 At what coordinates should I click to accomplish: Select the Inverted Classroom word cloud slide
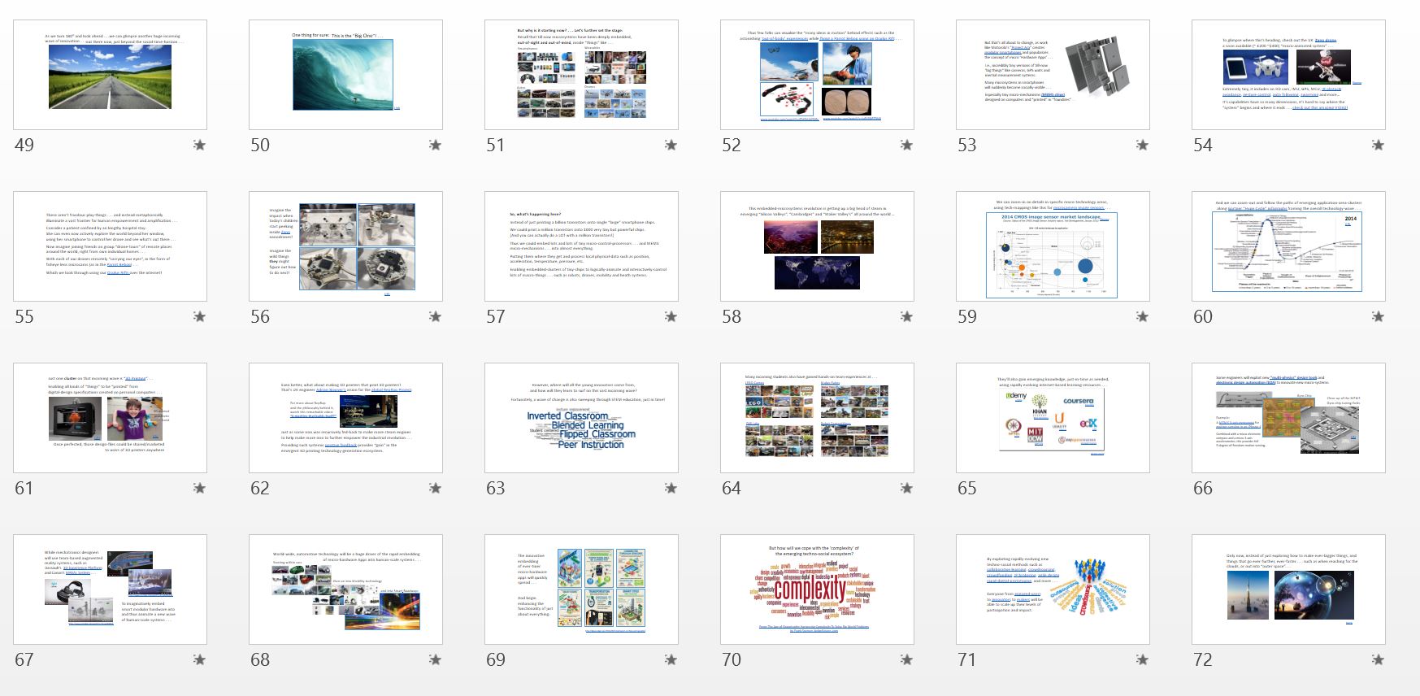pos(581,418)
